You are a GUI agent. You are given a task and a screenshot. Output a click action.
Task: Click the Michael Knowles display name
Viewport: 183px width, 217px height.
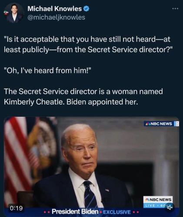point(54,9)
